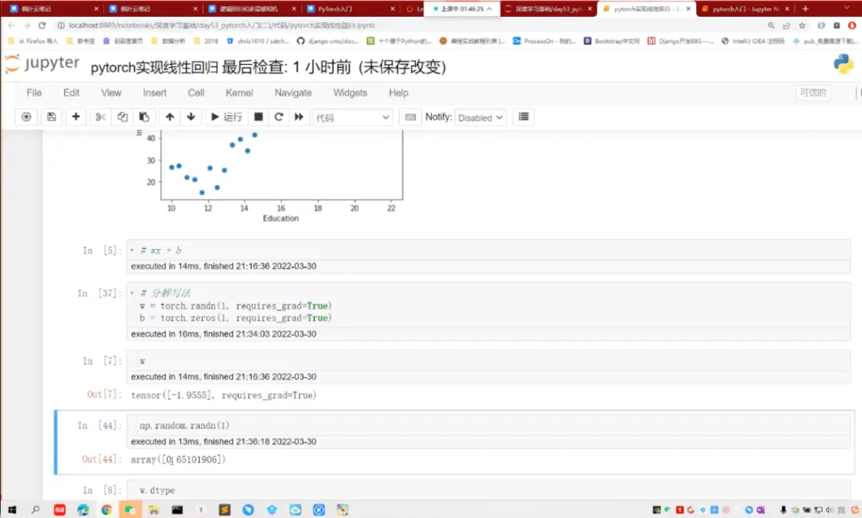Cut the selected cell with scissors icon
Image resolution: width=862 pixels, height=518 pixels.
pyautogui.click(x=100, y=117)
